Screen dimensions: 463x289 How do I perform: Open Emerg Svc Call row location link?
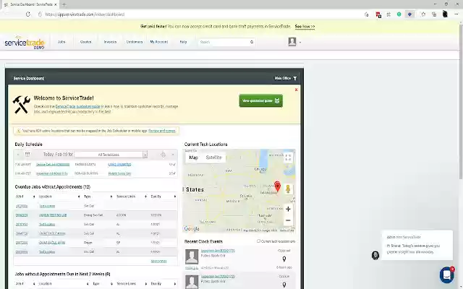[53, 215]
